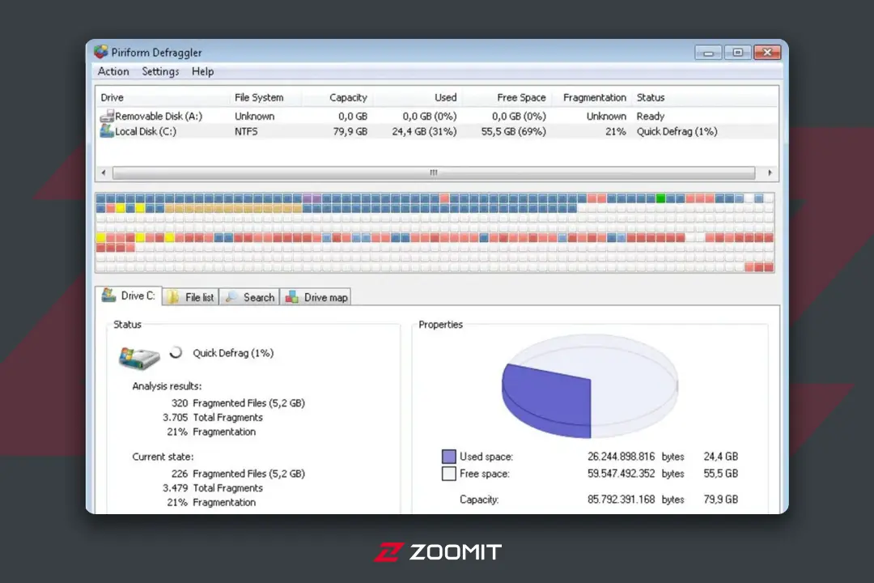Switch to the Drive C: tab
874x583 pixels.
coord(130,296)
